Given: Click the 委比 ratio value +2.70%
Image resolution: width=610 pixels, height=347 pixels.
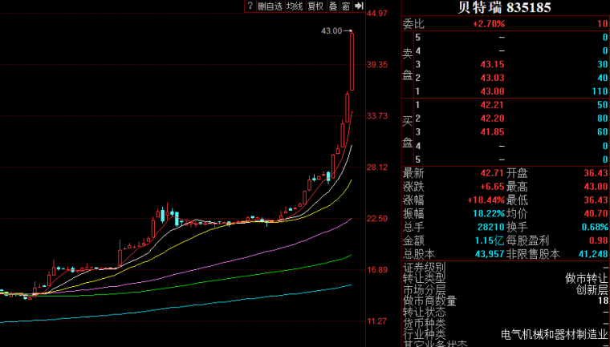Looking at the screenshot, I should point(489,24).
